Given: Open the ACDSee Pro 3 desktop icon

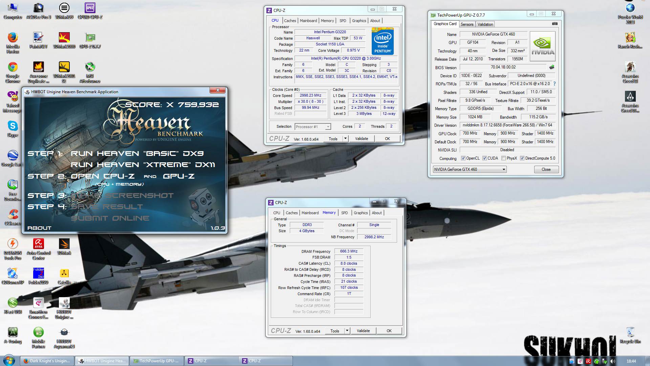Looking at the screenshot, I should [x=38, y=11].
